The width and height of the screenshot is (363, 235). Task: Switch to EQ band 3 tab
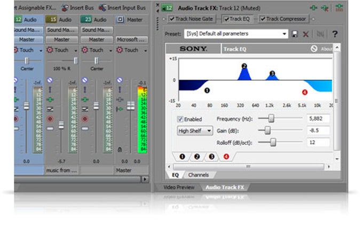click(x=211, y=156)
